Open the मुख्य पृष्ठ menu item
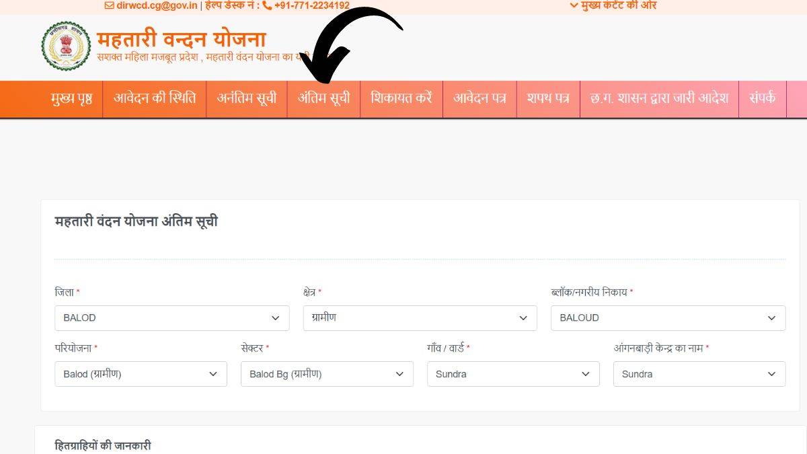 tap(70, 99)
